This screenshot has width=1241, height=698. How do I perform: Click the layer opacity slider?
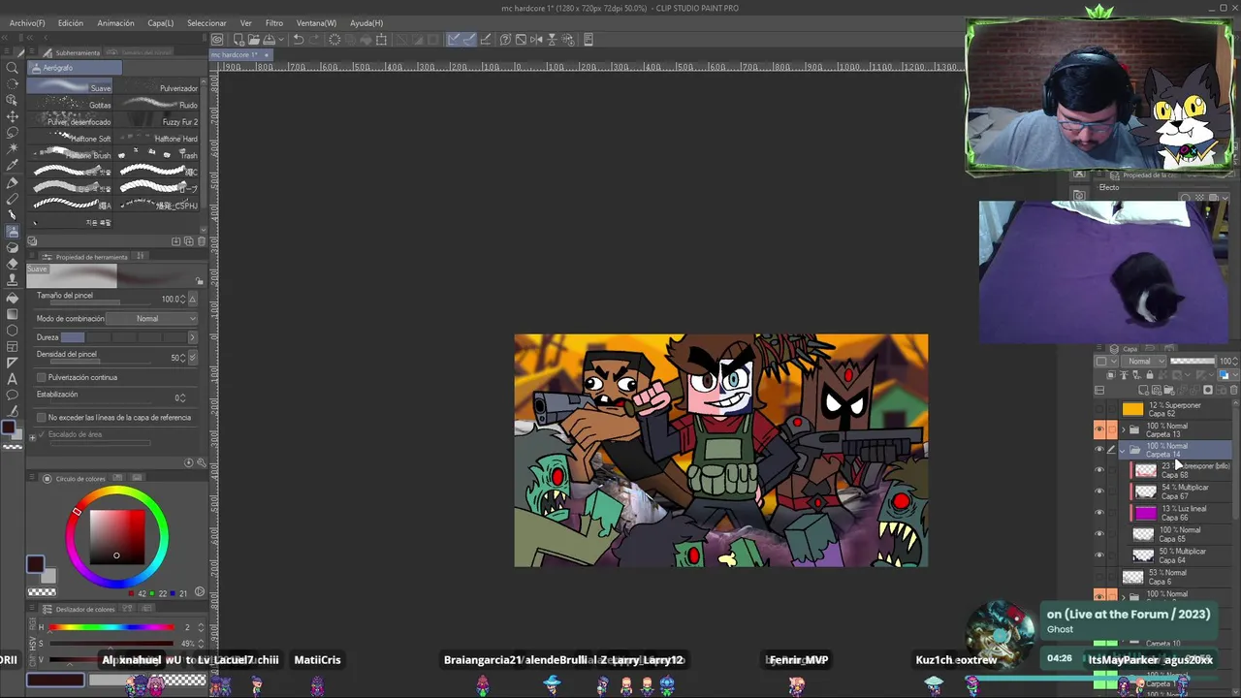tap(1193, 361)
